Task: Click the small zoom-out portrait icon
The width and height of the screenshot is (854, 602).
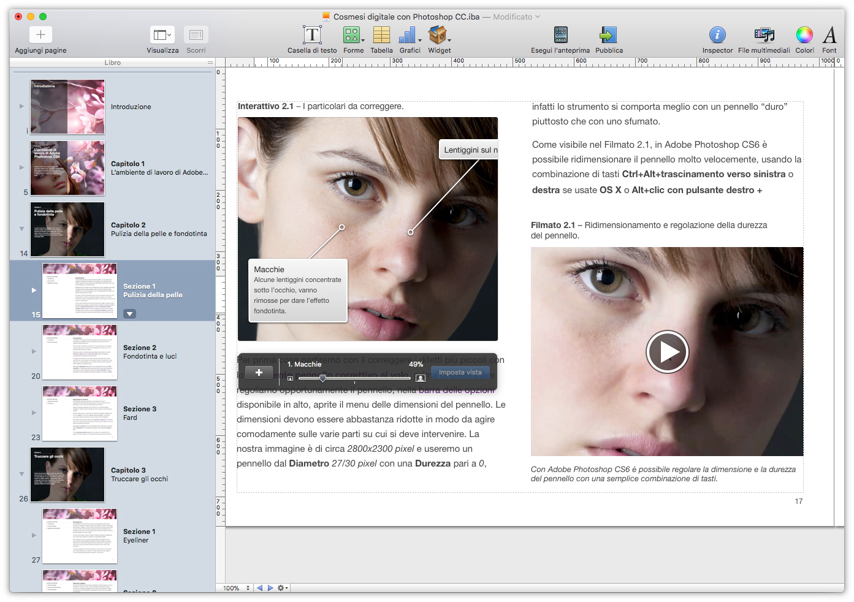Action: 290,378
